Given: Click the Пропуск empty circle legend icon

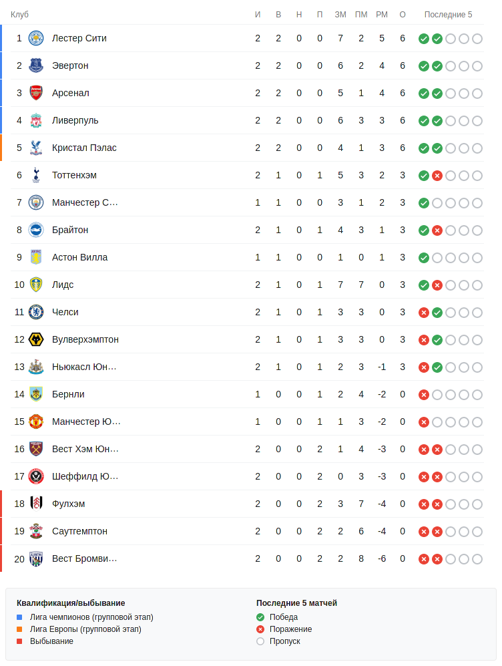Looking at the screenshot, I should (x=260, y=641).
